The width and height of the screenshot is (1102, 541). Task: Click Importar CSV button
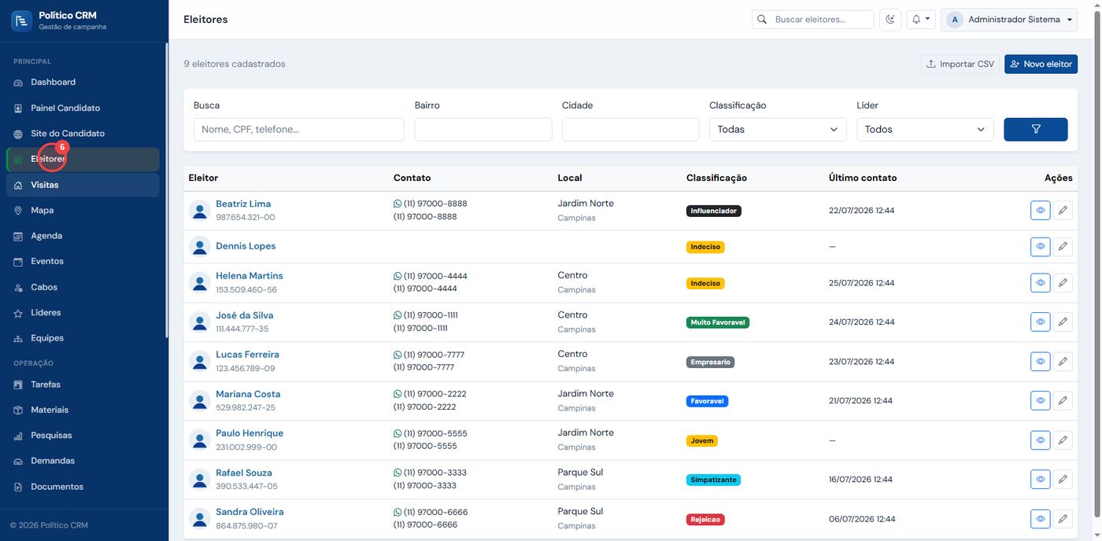pyautogui.click(x=960, y=64)
